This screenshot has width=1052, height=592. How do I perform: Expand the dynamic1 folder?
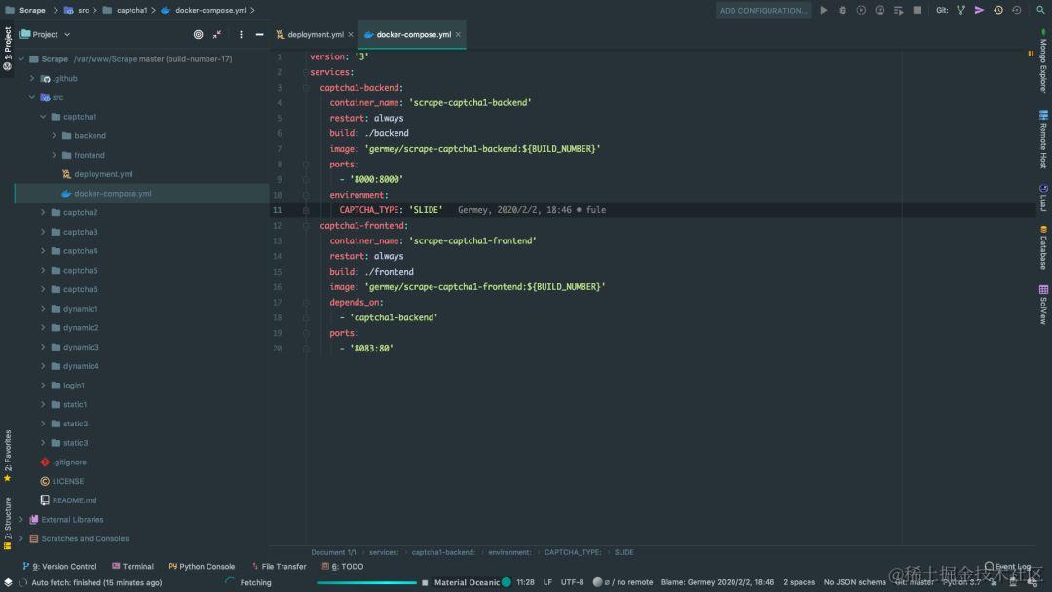43,309
